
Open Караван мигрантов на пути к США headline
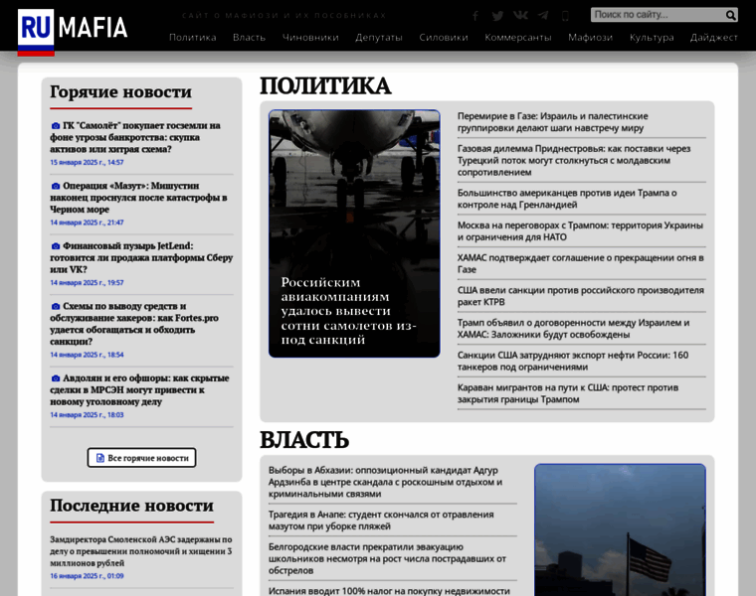click(x=567, y=393)
